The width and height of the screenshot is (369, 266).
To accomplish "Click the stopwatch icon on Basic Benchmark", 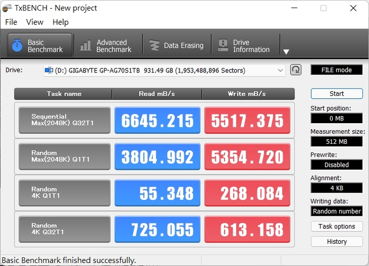I will (x=17, y=46).
